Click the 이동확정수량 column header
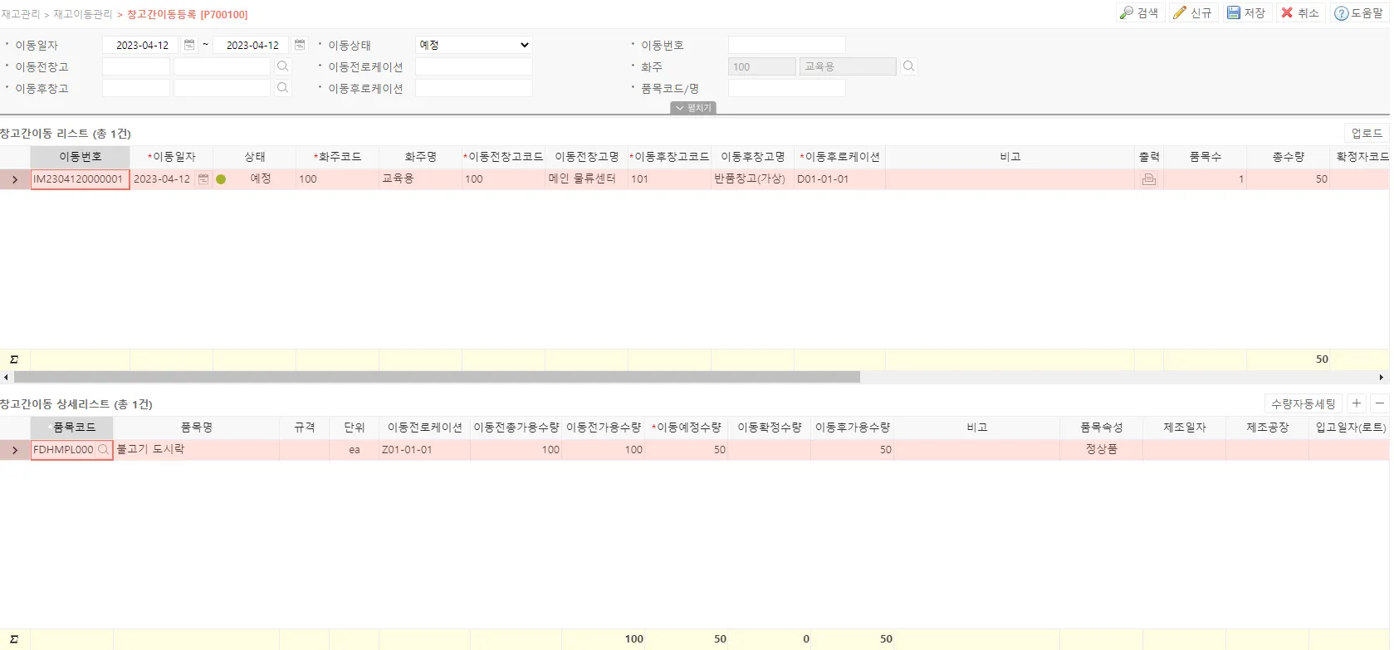Image resolution: width=1394 pixels, height=650 pixels. pyautogui.click(x=769, y=428)
